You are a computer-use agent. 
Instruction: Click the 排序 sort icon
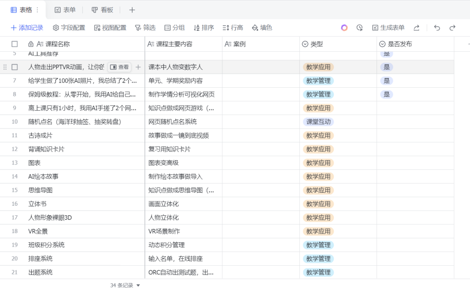click(x=203, y=27)
